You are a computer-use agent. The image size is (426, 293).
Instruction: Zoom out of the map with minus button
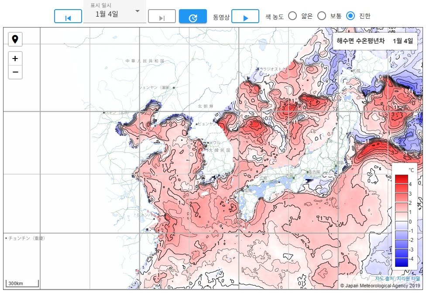click(x=15, y=72)
